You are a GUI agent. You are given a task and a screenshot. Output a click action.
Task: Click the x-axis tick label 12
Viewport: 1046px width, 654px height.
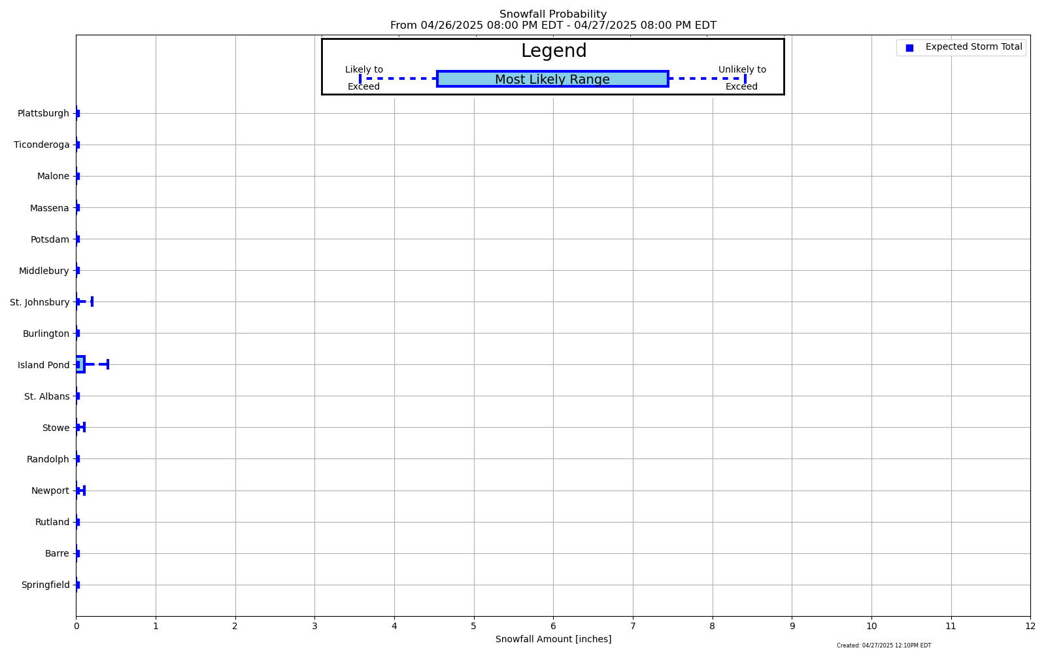1030,627
